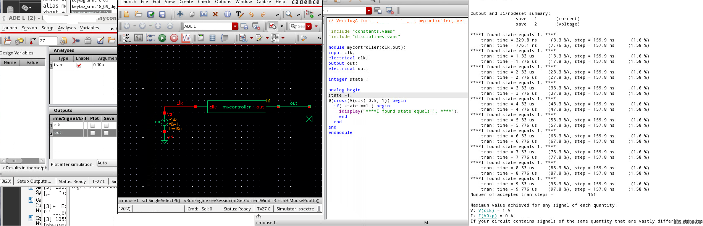Click the Undo arrow icon

[251, 14]
